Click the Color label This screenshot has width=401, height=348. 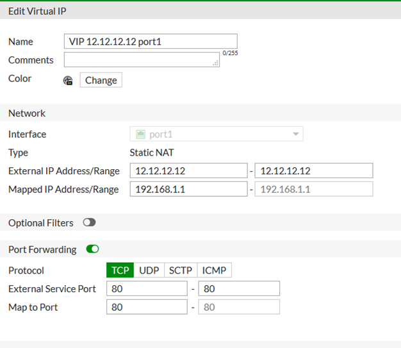click(x=20, y=79)
